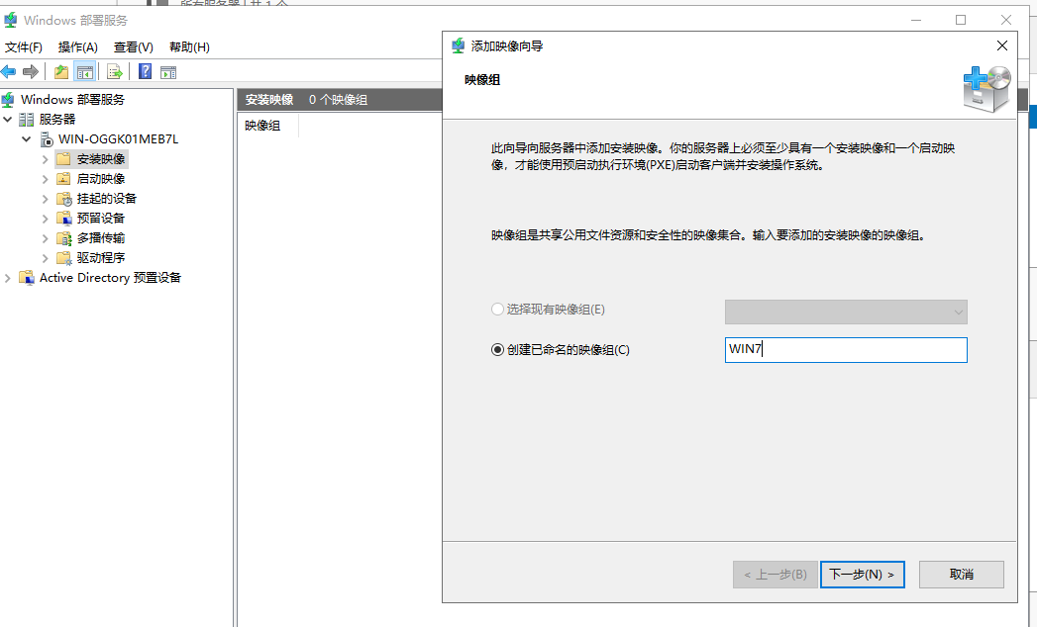
Task: Open the 操作(A) menu
Action: [x=78, y=46]
